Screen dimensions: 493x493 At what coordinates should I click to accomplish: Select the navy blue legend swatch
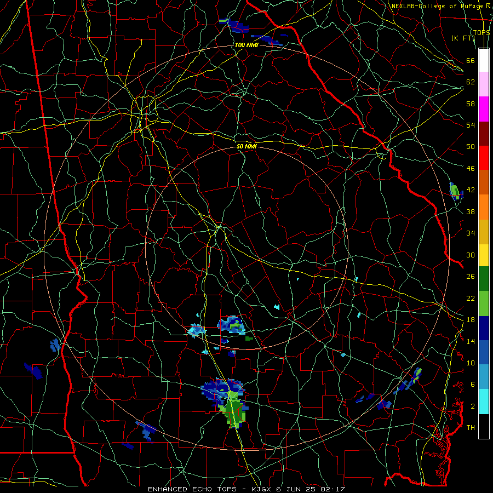484,328
